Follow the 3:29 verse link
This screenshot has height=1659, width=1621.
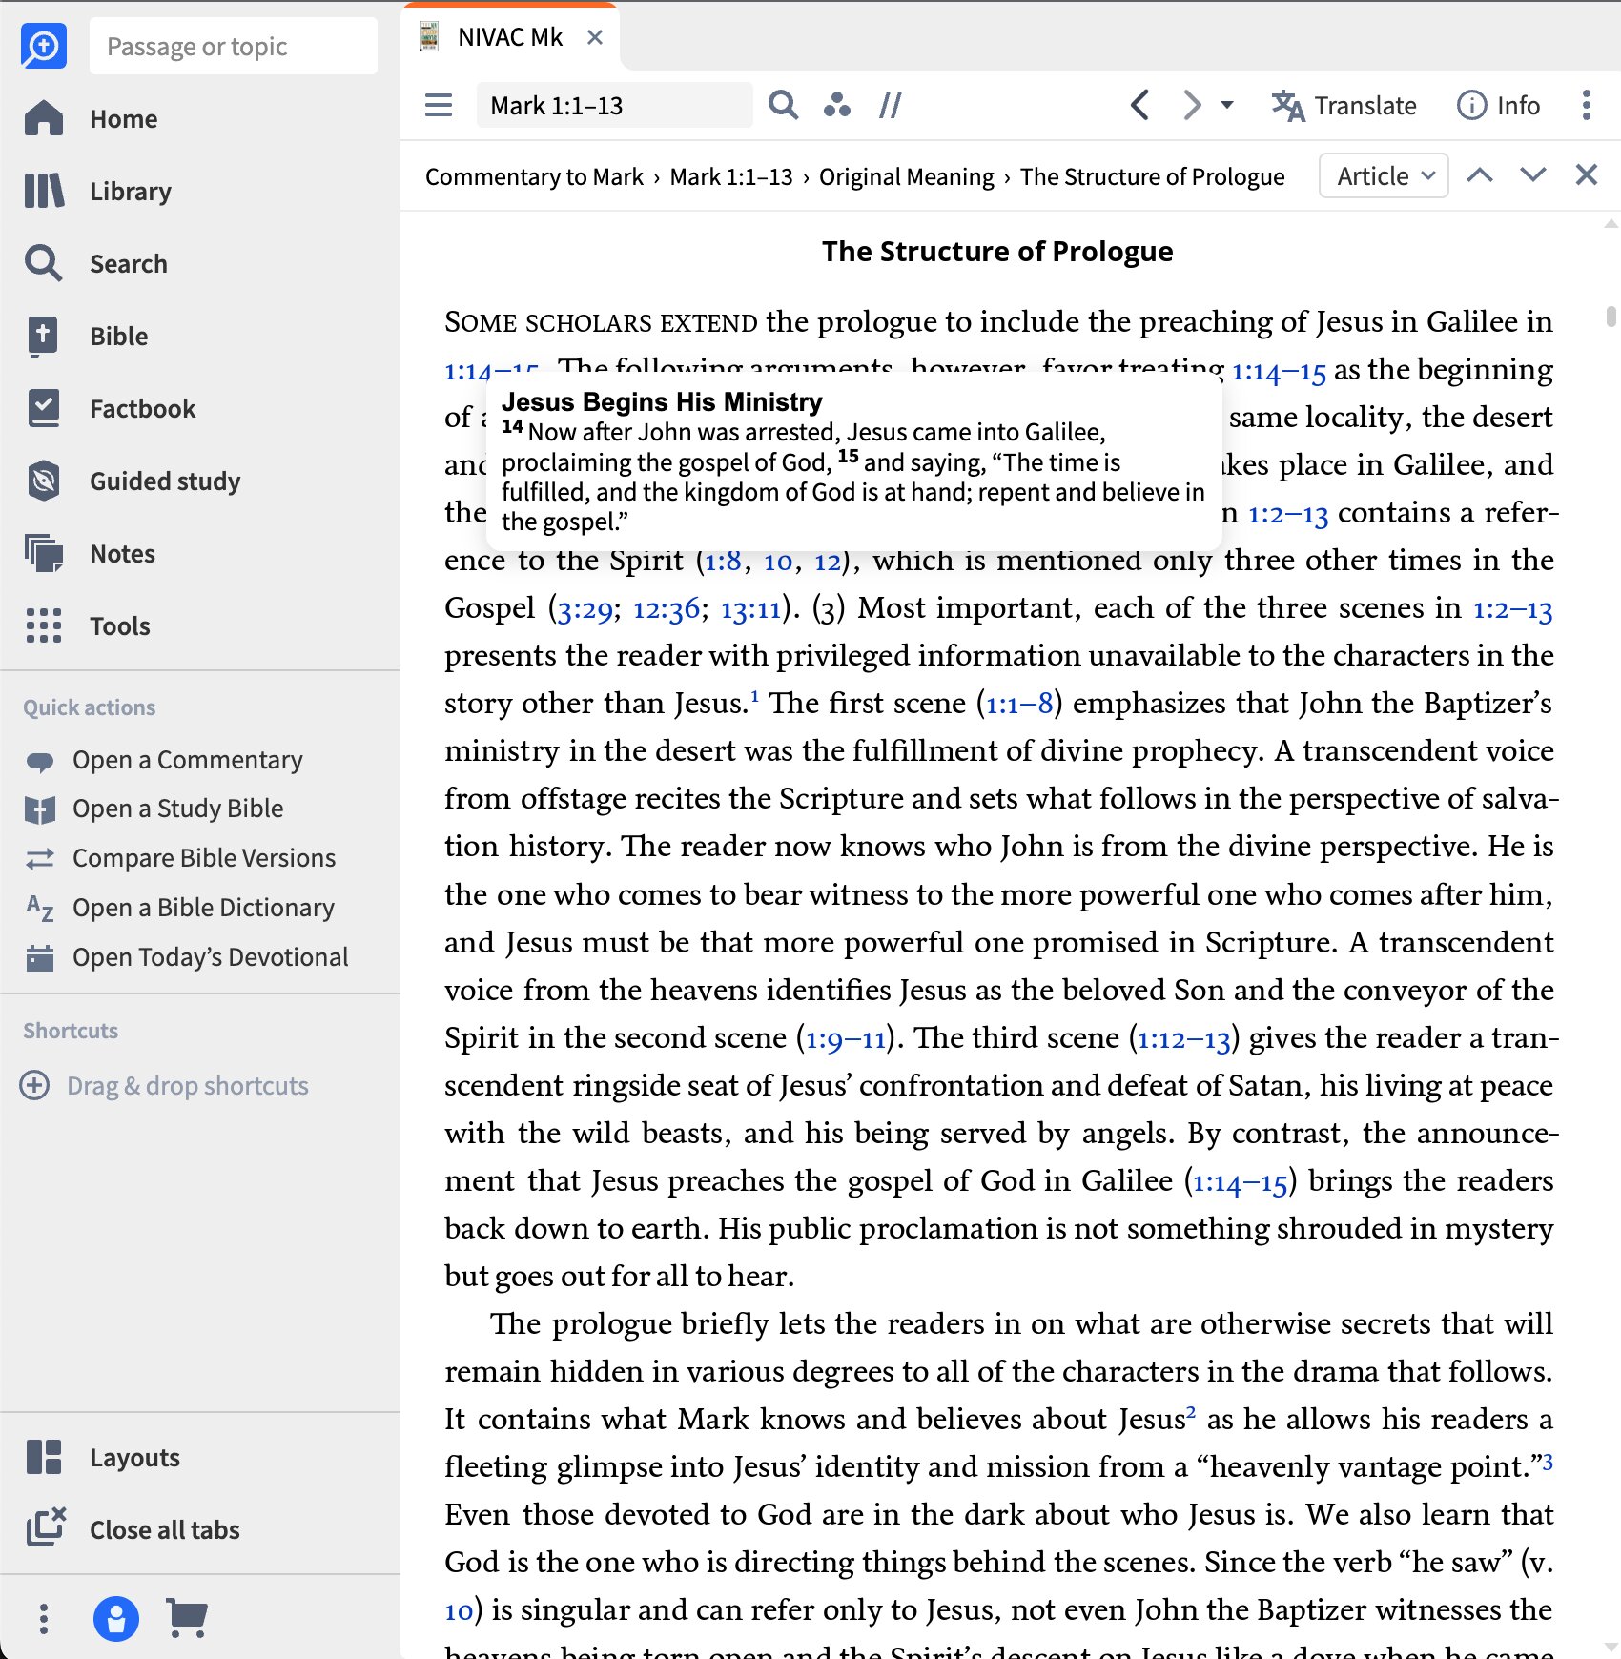(585, 608)
